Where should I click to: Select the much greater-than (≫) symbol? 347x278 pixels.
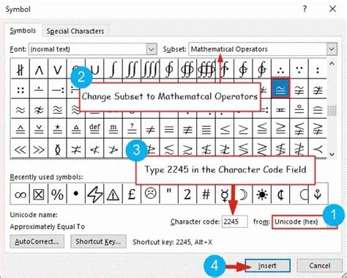[x=39, y=148]
